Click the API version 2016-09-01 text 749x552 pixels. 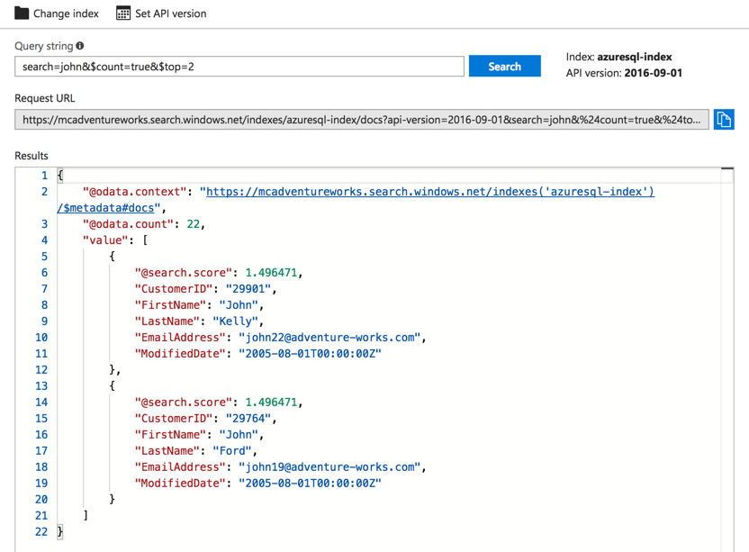pyautogui.click(x=653, y=73)
